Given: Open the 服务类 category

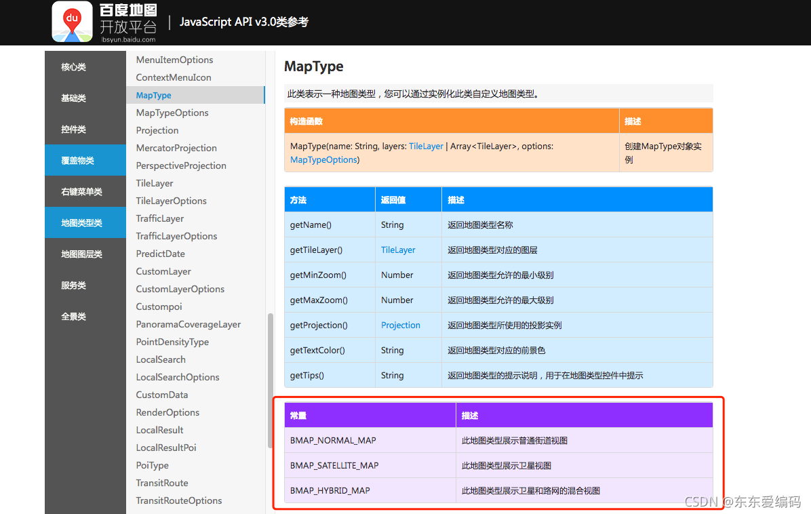Looking at the screenshot, I should click(x=85, y=285).
